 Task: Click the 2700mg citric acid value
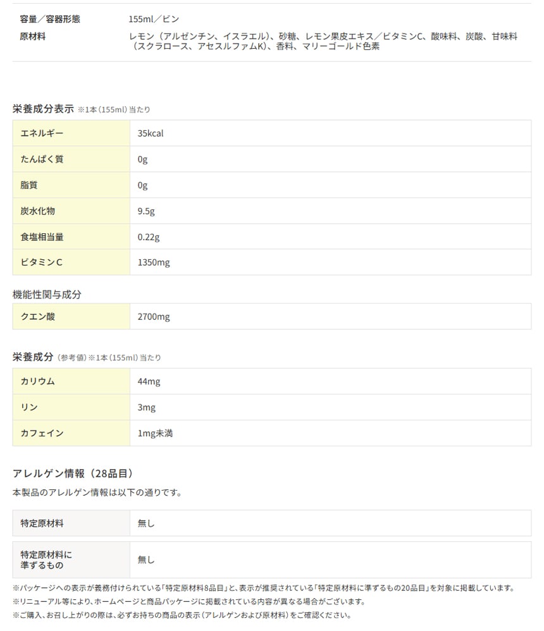154,316
